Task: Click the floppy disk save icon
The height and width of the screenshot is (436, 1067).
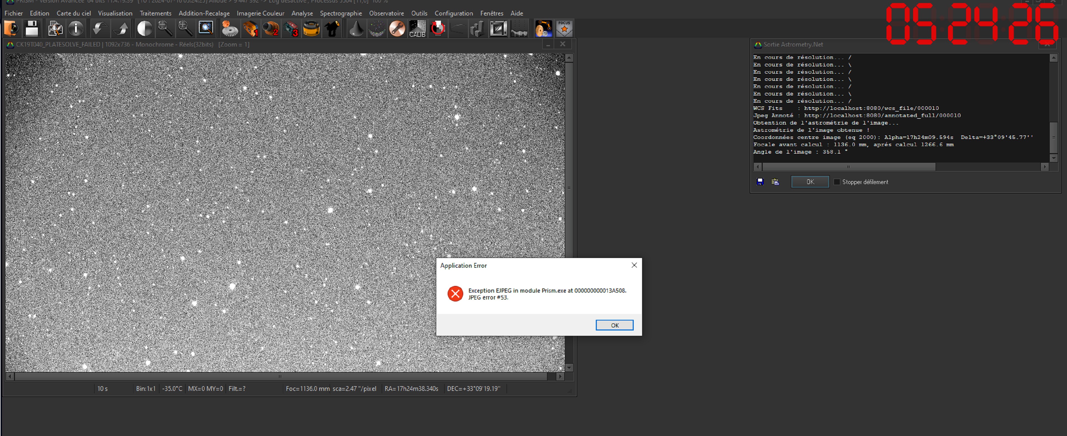Action: coord(32,29)
